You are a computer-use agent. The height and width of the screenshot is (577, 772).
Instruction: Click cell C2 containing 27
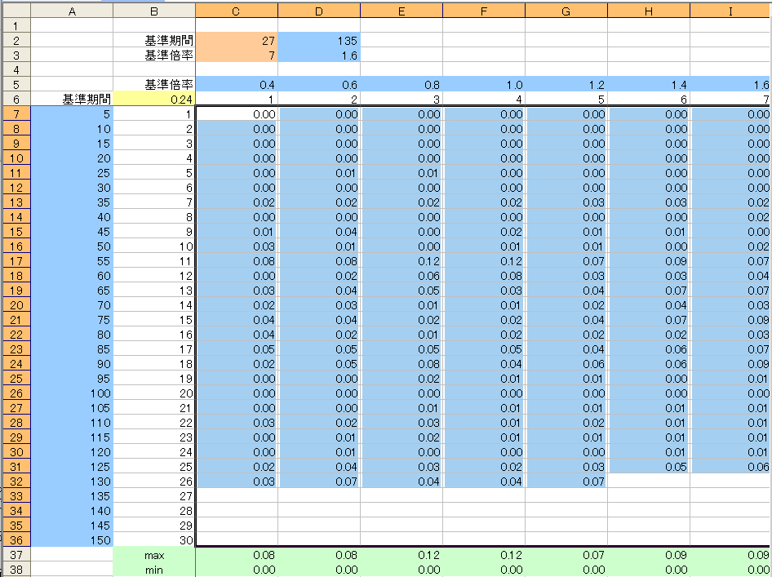[x=237, y=40]
